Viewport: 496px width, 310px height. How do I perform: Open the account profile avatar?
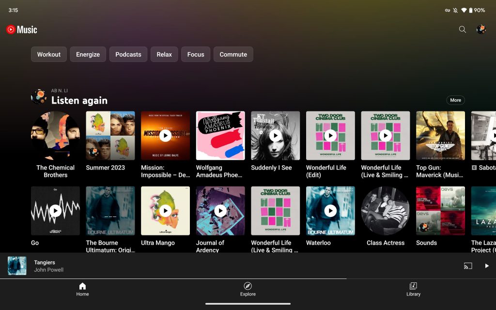coord(481,30)
